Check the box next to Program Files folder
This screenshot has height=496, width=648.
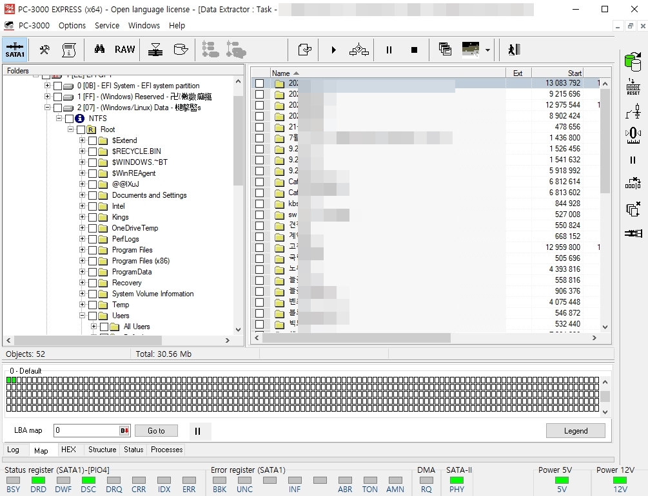93,250
